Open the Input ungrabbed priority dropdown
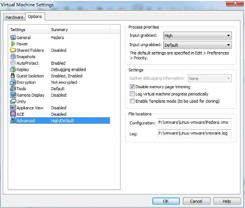Screen dimensions: 245x208 pyautogui.click(x=197, y=45)
